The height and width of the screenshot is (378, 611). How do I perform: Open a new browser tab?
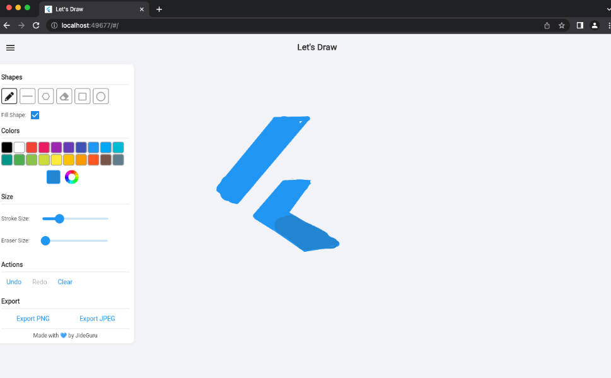tap(159, 9)
